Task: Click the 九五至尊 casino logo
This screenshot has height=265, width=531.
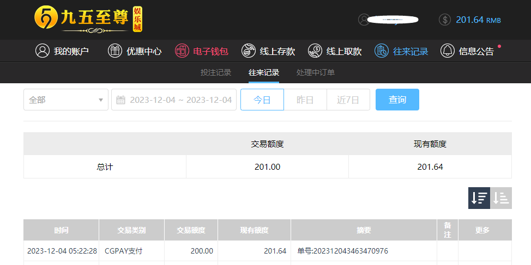Action: click(88, 20)
